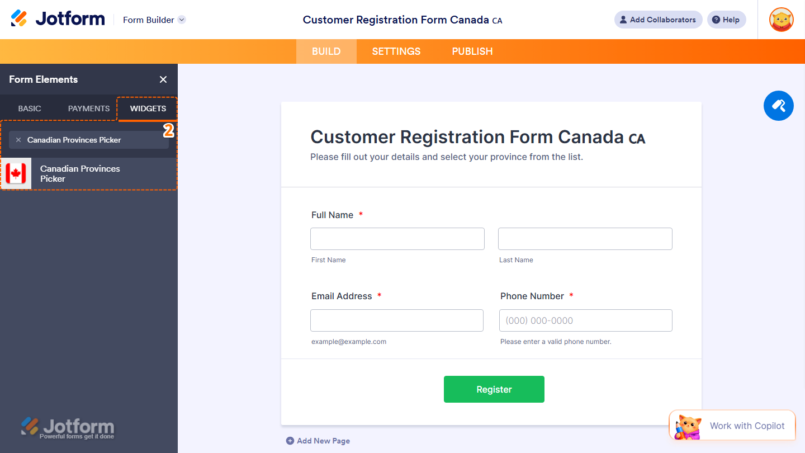
Task: Click the plus icon next to Add New Page
Action: [290, 441]
